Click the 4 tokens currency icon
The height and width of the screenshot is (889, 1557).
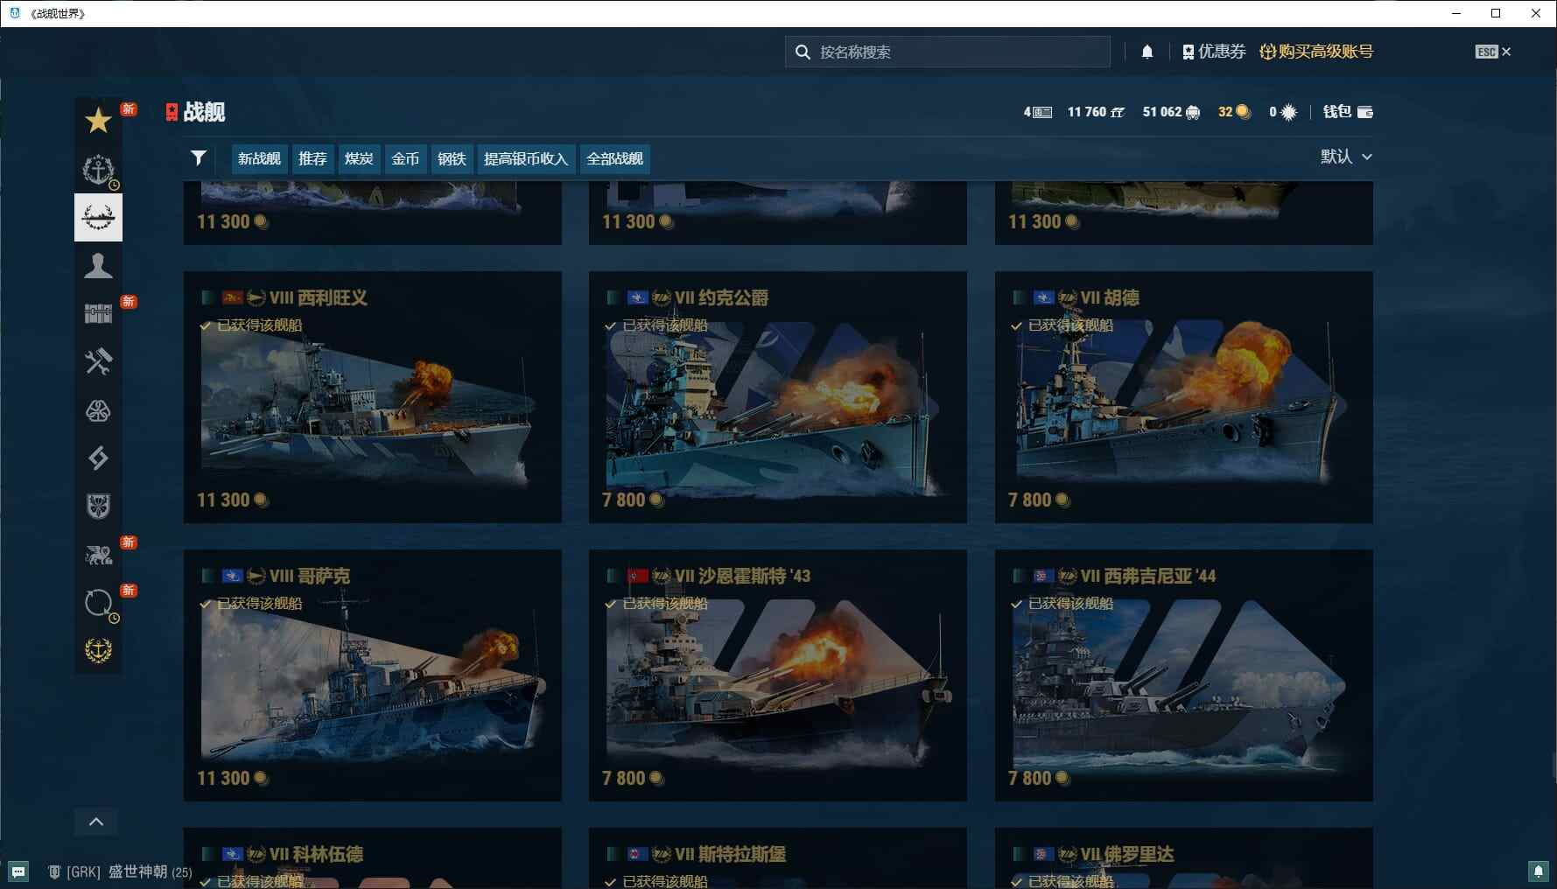[x=1042, y=112]
